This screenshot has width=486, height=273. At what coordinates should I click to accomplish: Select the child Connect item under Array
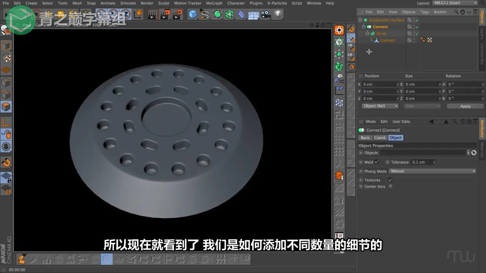(388, 40)
